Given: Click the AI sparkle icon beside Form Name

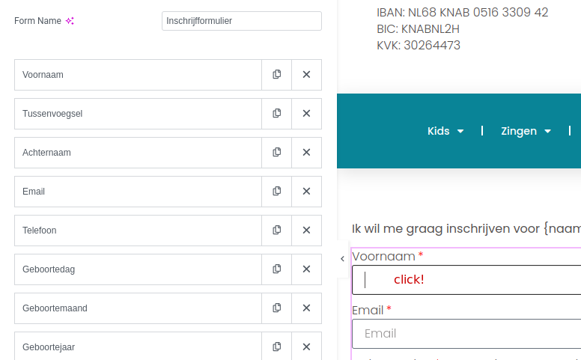Looking at the screenshot, I should point(70,21).
